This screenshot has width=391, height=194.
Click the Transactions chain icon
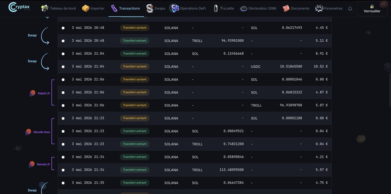114,8
